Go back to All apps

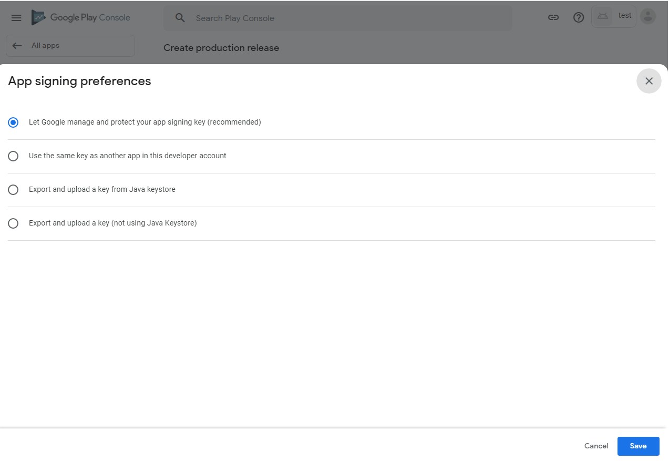[x=70, y=46]
